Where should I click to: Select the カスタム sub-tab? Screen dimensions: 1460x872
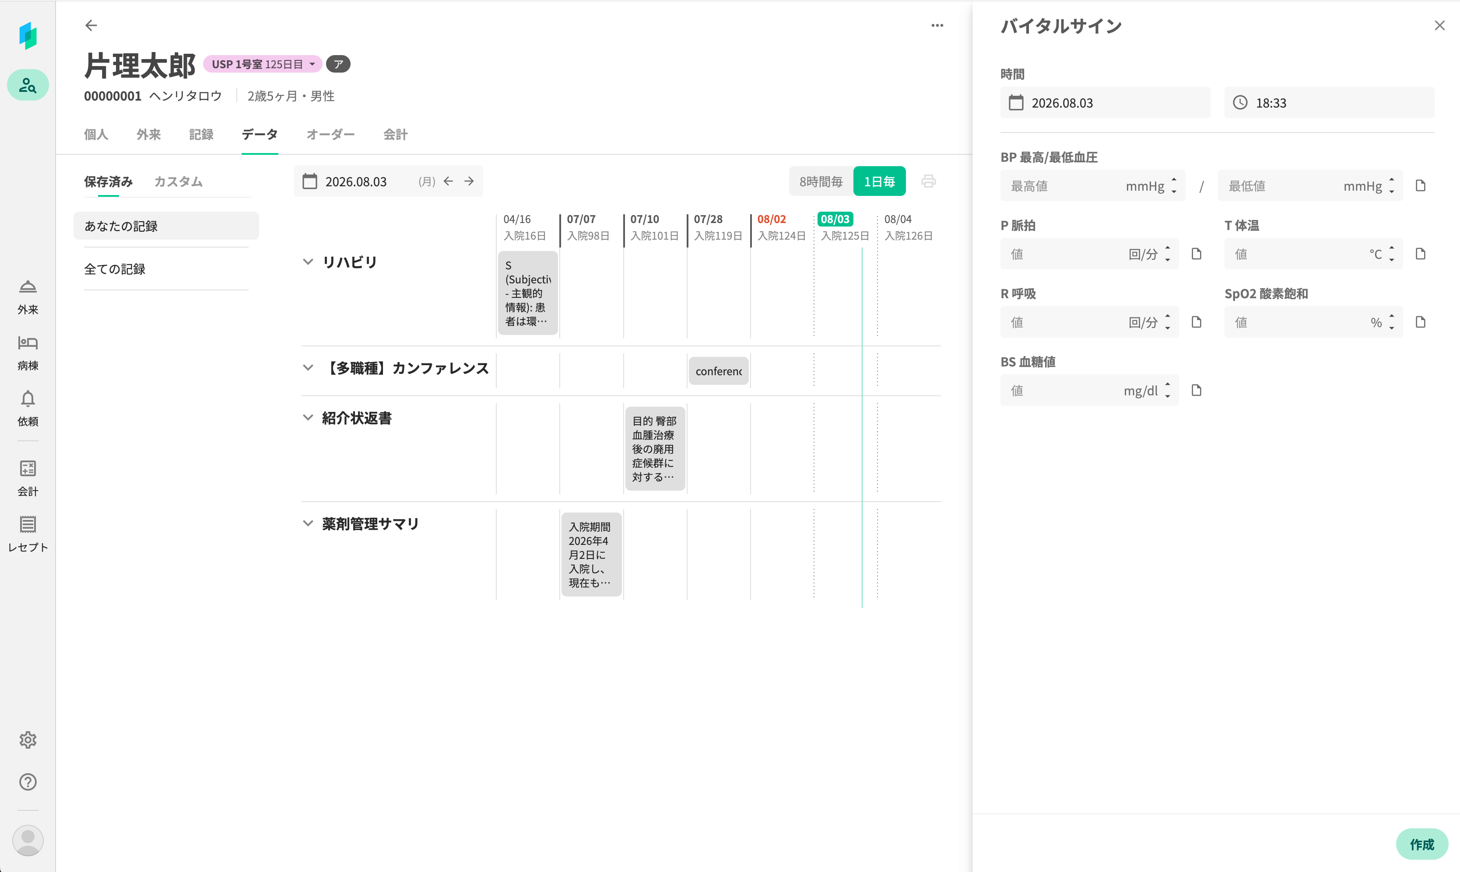(x=178, y=181)
